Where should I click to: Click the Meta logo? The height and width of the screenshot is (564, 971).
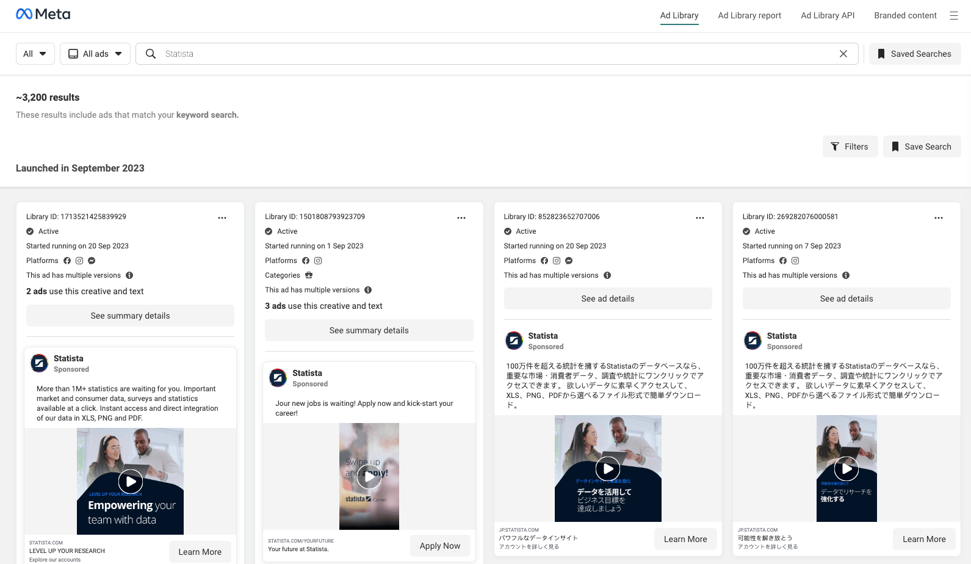click(43, 14)
